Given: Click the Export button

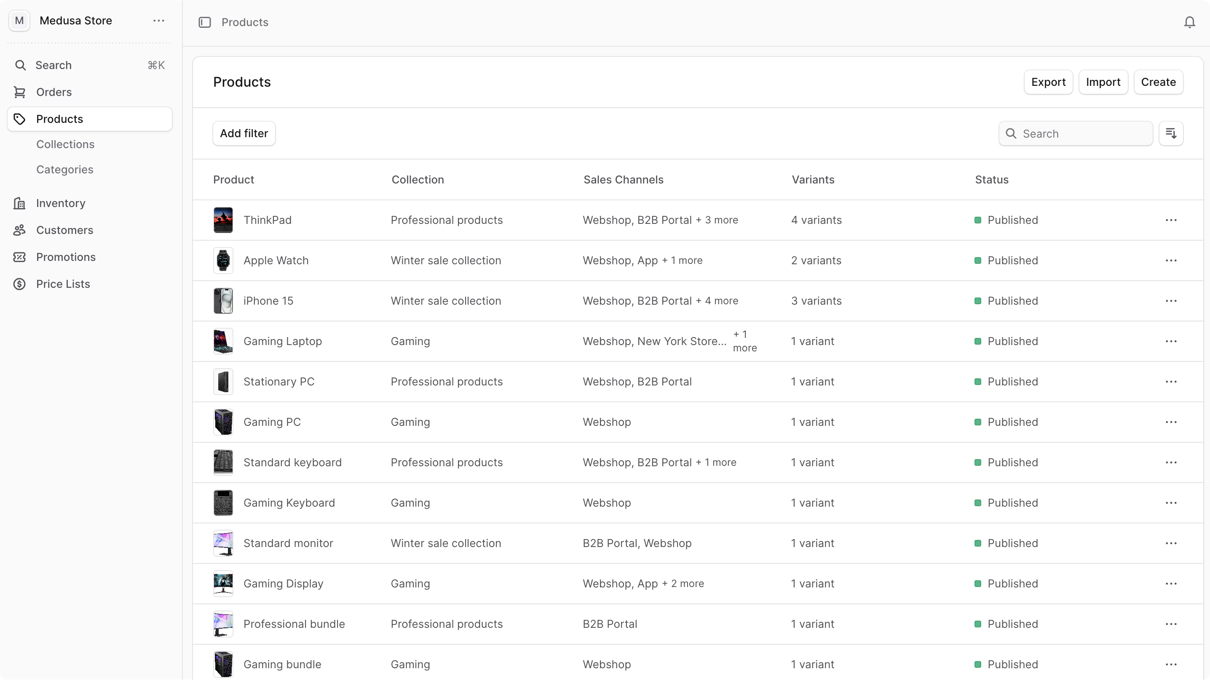Looking at the screenshot, I should click(x=1048, y=82).
